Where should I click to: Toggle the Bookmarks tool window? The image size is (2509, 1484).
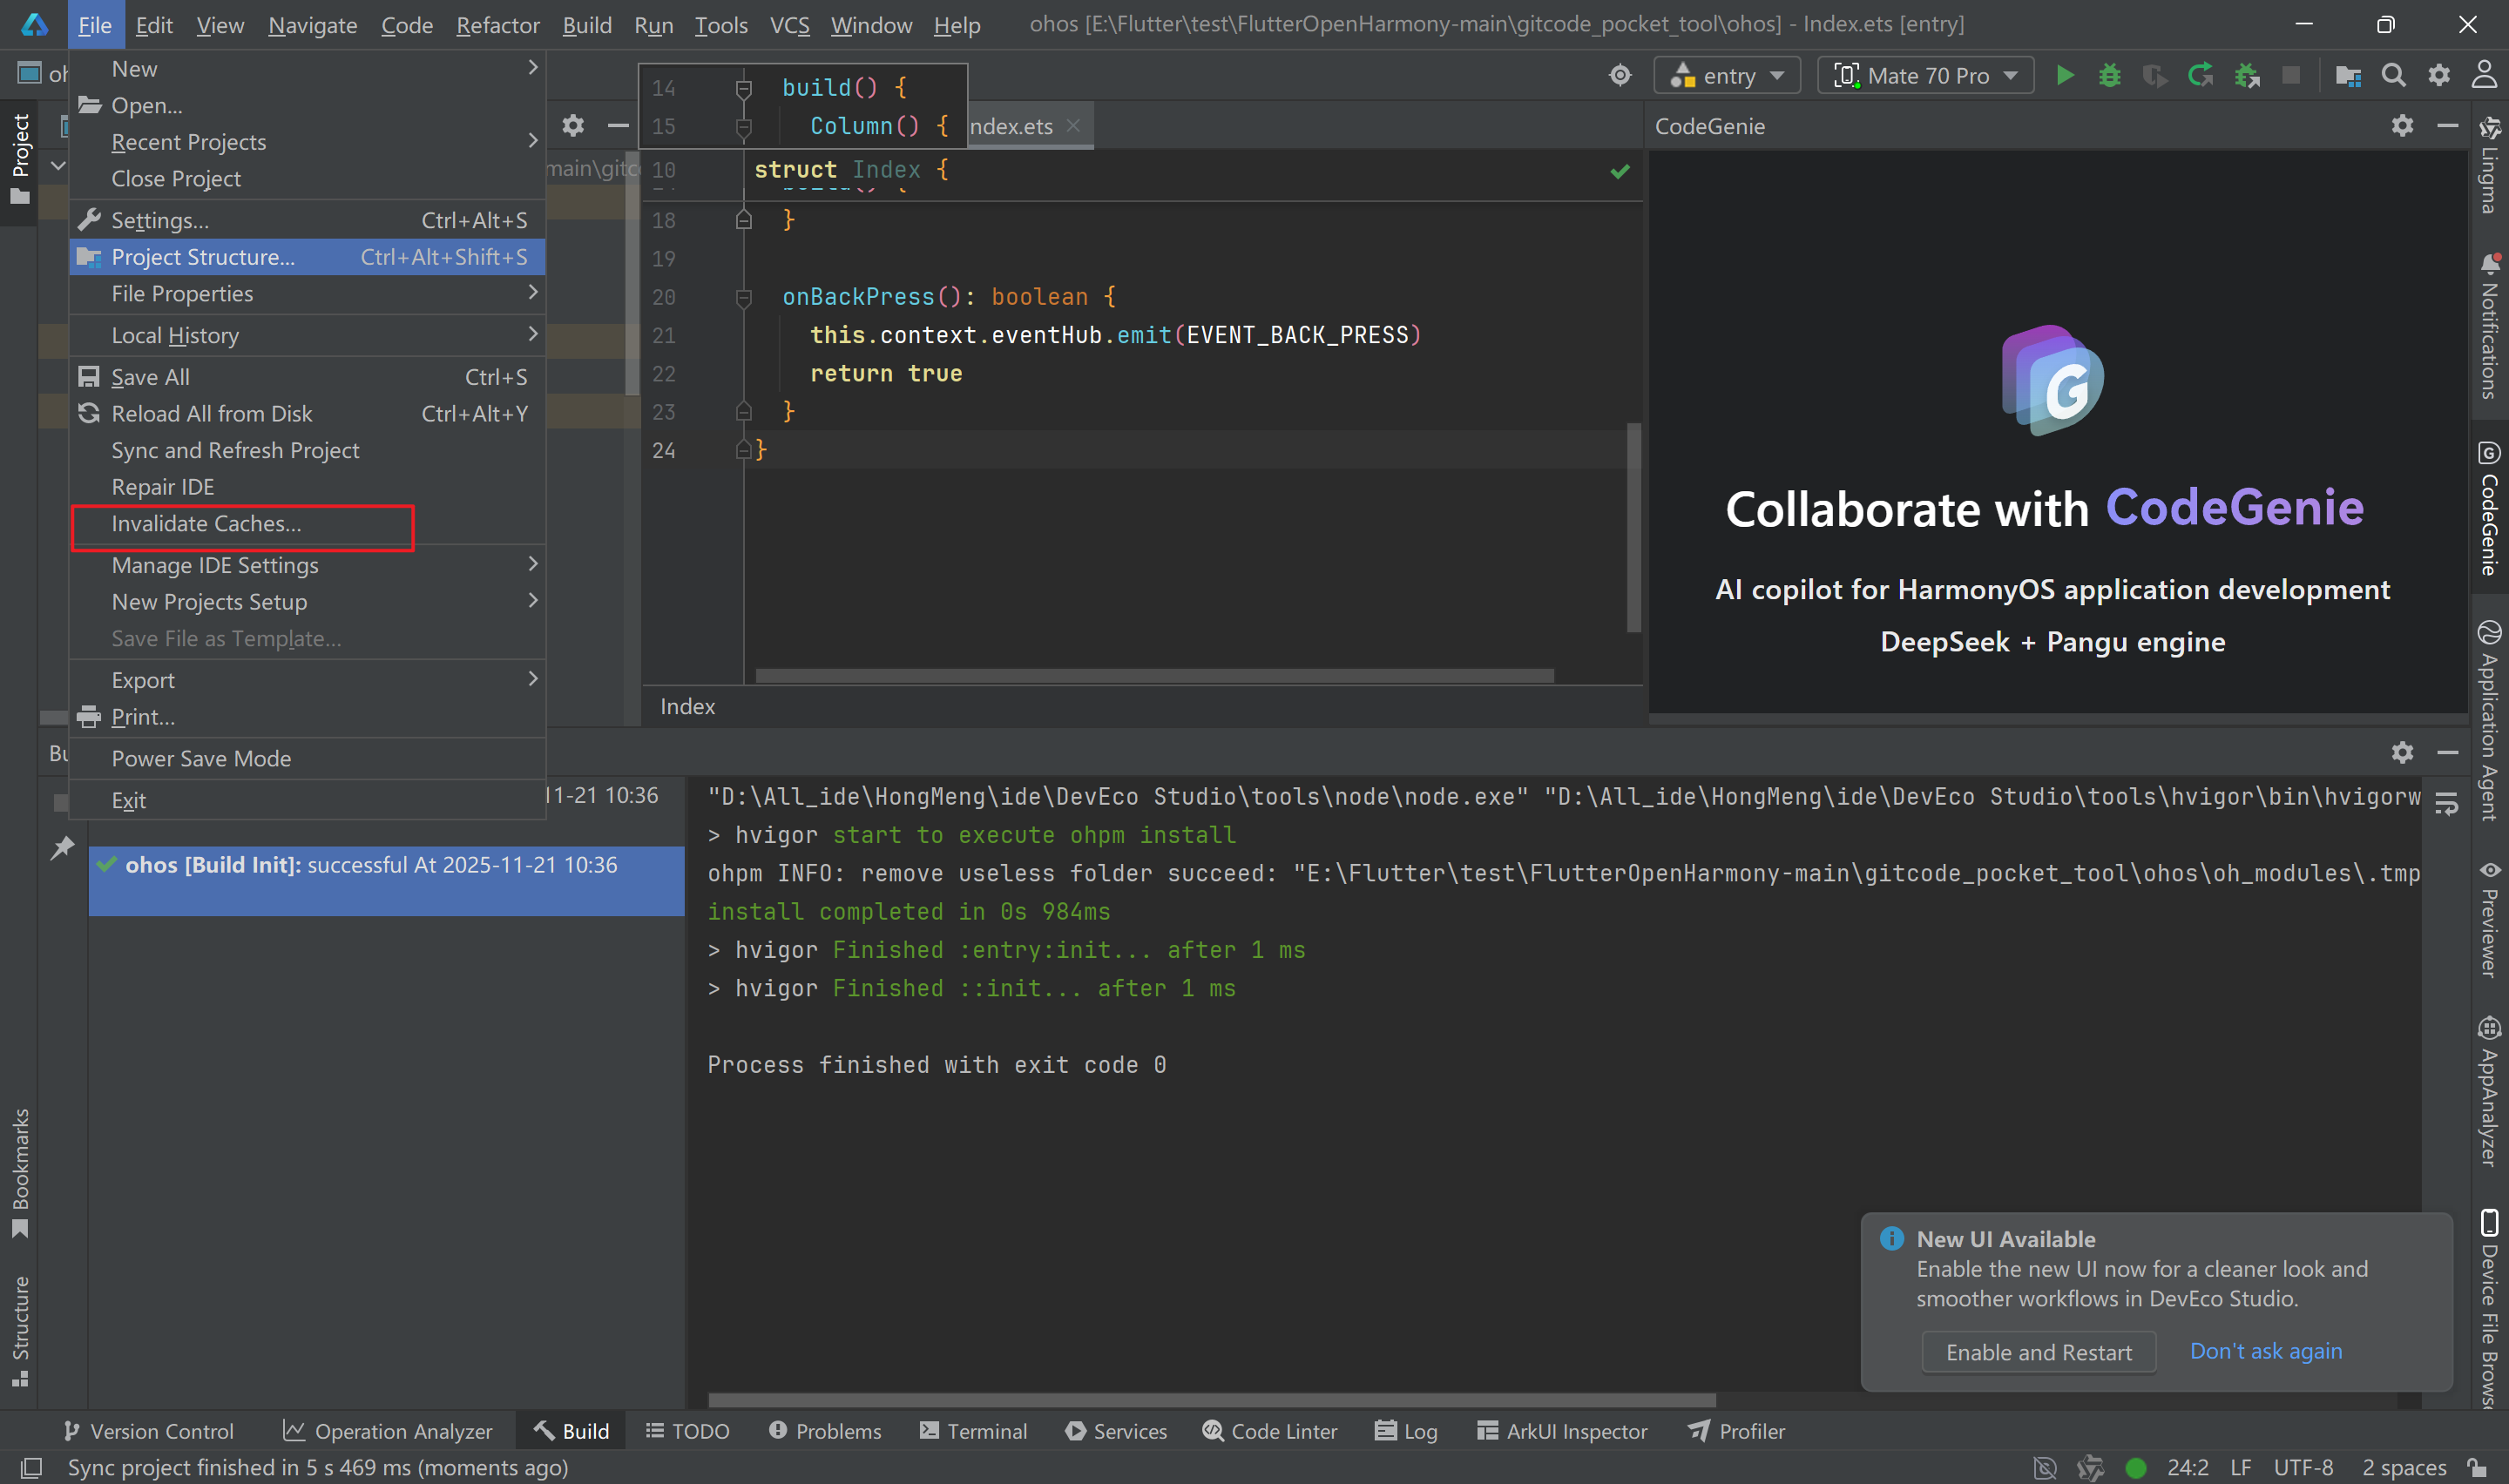click(20, 1172)
